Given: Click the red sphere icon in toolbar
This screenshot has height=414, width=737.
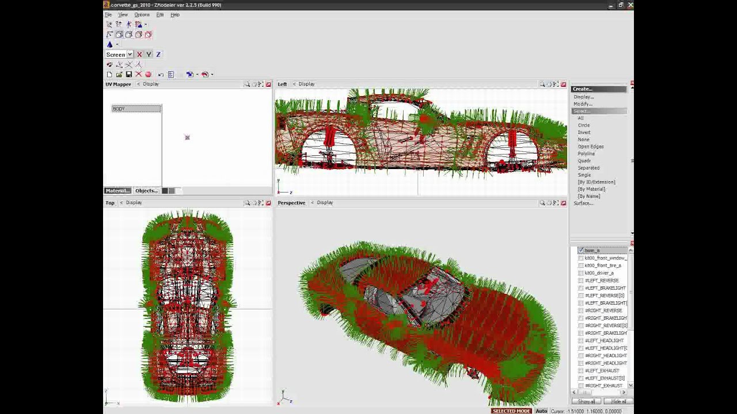Looking at the screenshot, I should (x=148, y=74).
